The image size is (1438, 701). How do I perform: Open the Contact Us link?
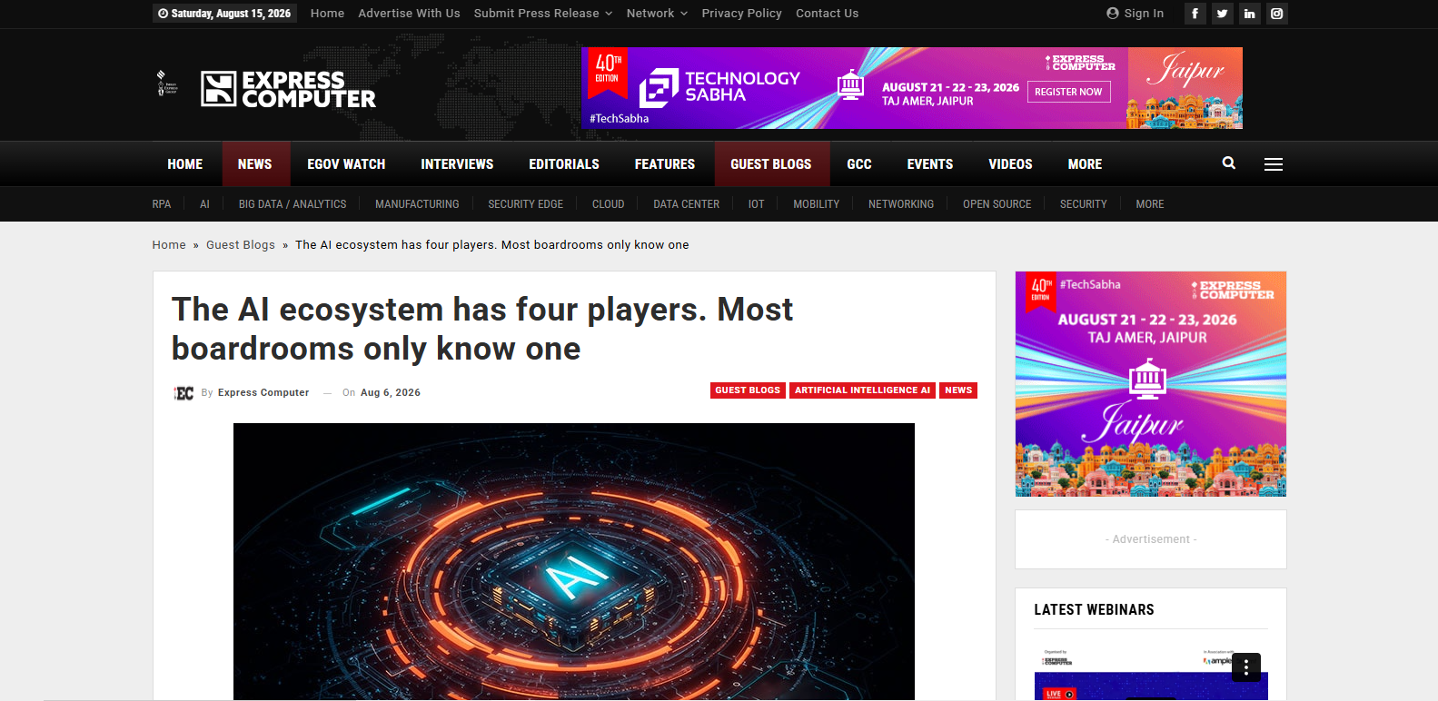tap(827, 14)
